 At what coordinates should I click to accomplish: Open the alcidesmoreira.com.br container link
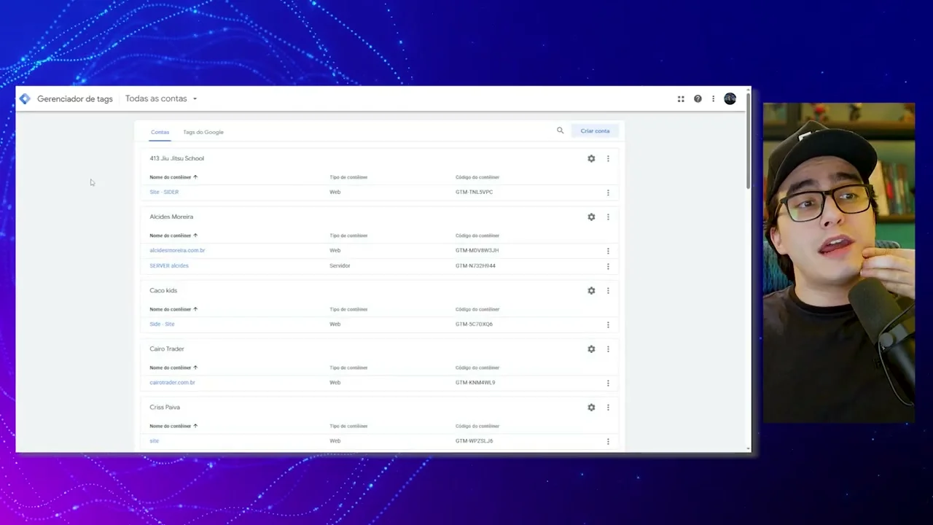click(177, 250)
